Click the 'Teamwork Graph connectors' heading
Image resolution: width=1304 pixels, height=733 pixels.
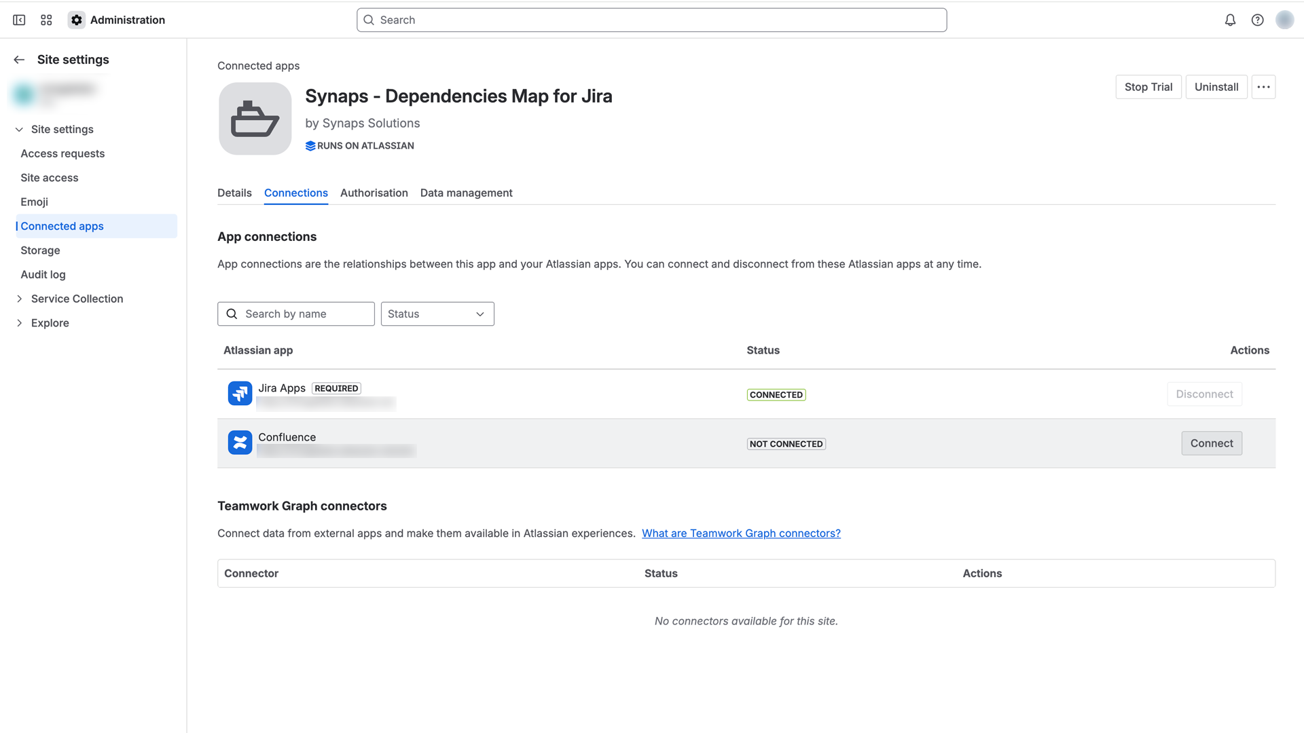[x=302, y=506]
